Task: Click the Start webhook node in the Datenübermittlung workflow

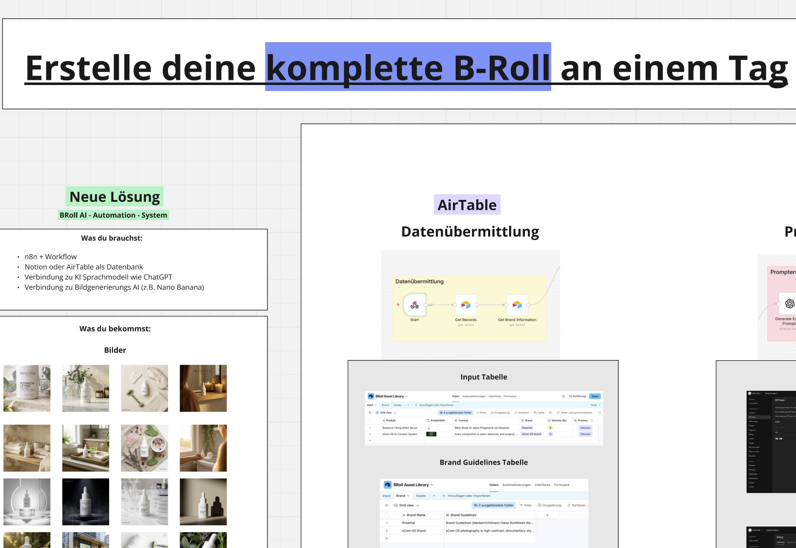Action: (414, 305)
